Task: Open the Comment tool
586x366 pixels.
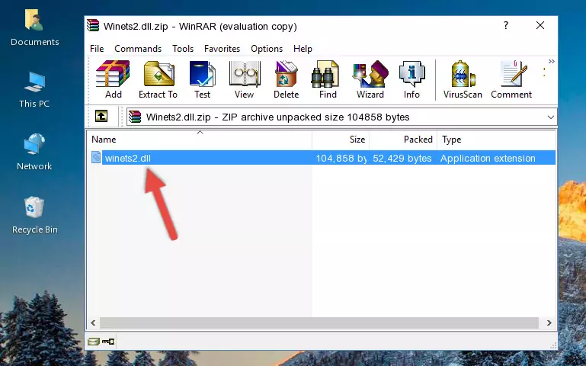Action: [x=511, y=79]
